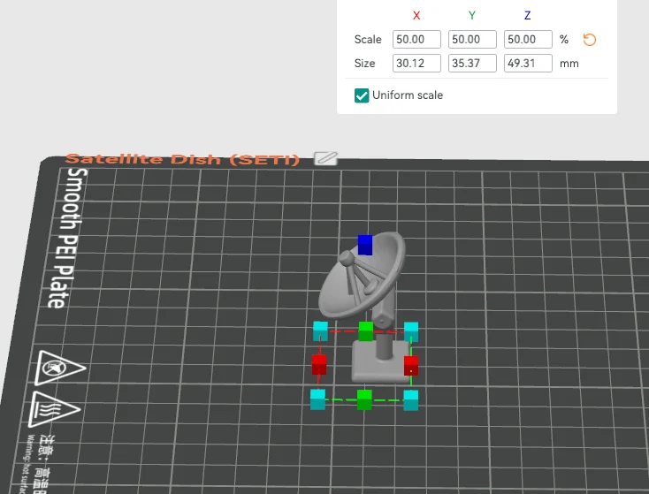Click the top-right cyan corner scale handle
The image size is (649, 494).
[411, 332]
